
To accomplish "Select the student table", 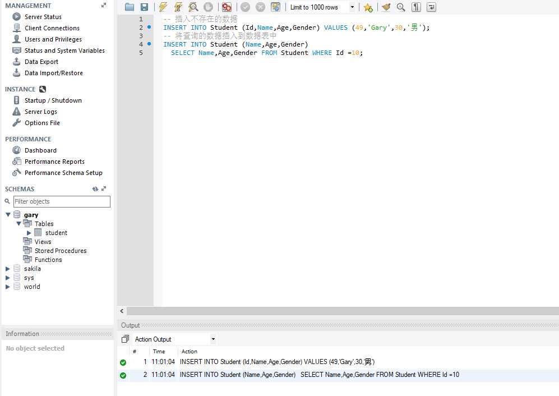I will tap(56, 233).
